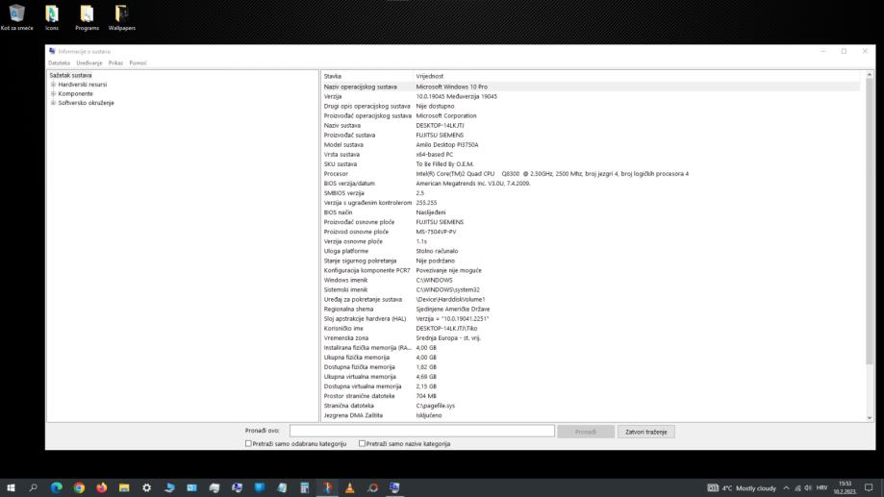Launch Firefox from the taskbar
The image size is (884, 497).
coord(101,487)
